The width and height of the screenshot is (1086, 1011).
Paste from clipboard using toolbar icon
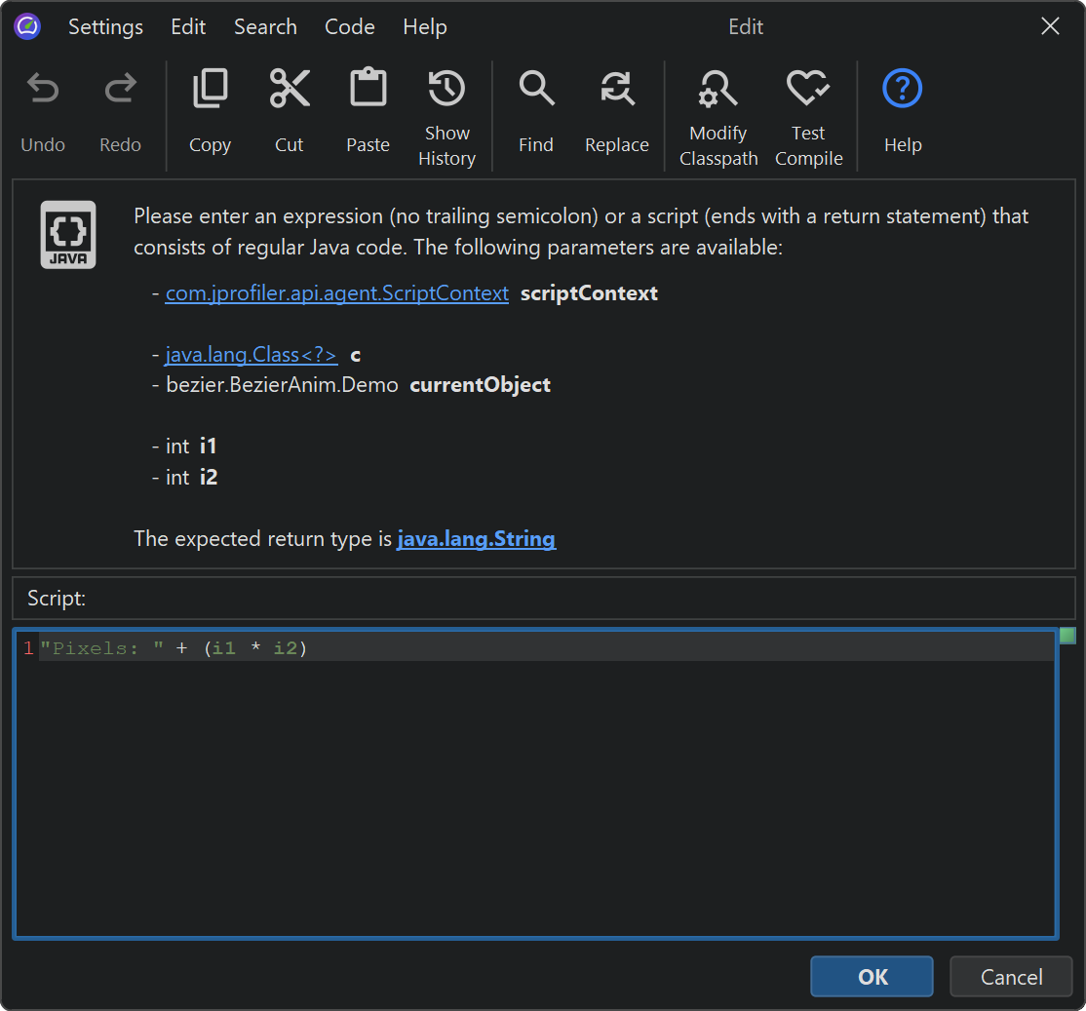[x=368, y=91]
